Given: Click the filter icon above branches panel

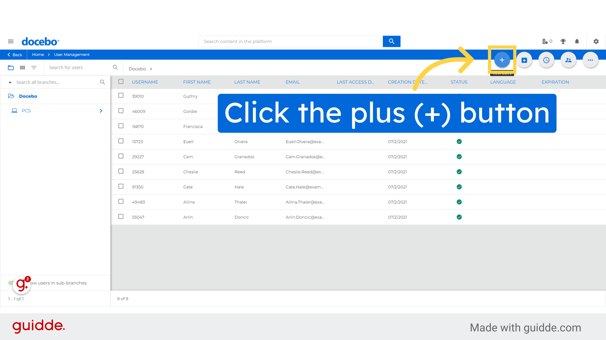Looking at the screenshot, I should 34,67.
